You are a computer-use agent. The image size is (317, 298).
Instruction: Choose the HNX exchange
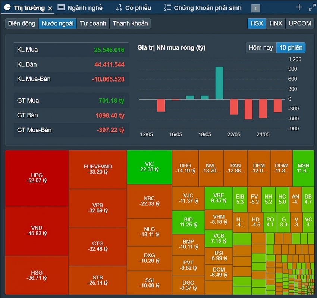[276, 23]
